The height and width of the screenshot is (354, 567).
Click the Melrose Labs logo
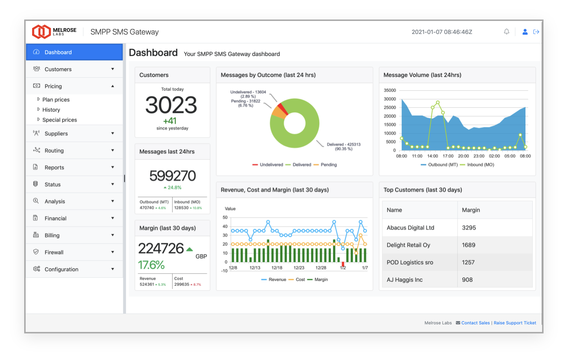click(x=54, y=32)
